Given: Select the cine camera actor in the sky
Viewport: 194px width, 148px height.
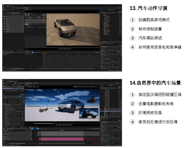Looking at the screenshot, I should 92,100.
